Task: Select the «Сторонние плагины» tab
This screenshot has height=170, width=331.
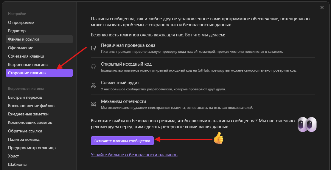Action: click(x=27, y=73)
